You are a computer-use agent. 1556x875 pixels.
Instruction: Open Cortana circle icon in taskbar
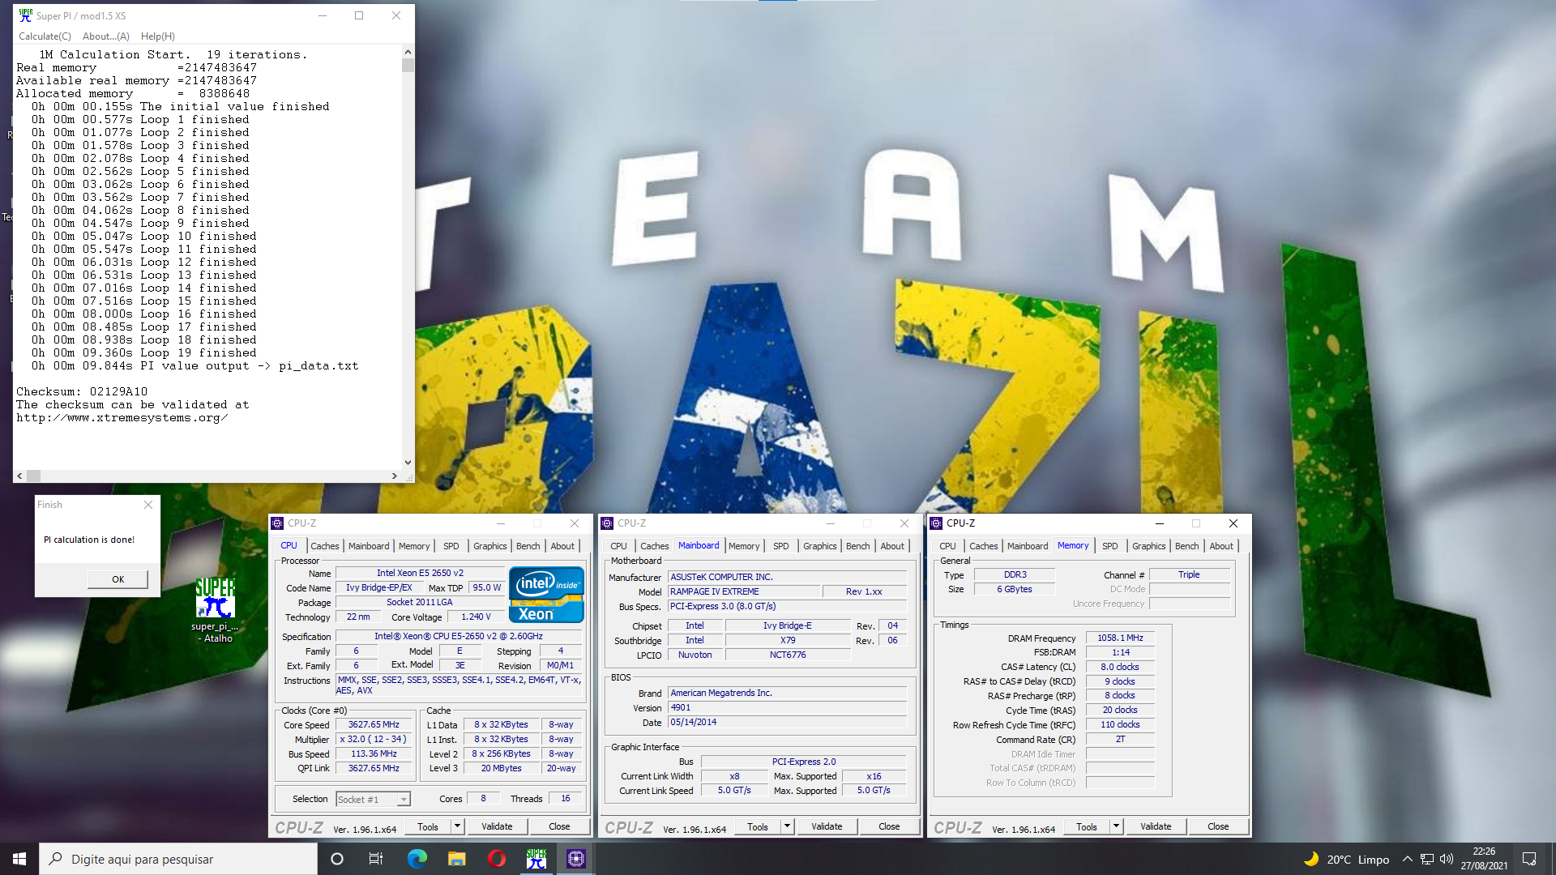(x=337, y=859)
